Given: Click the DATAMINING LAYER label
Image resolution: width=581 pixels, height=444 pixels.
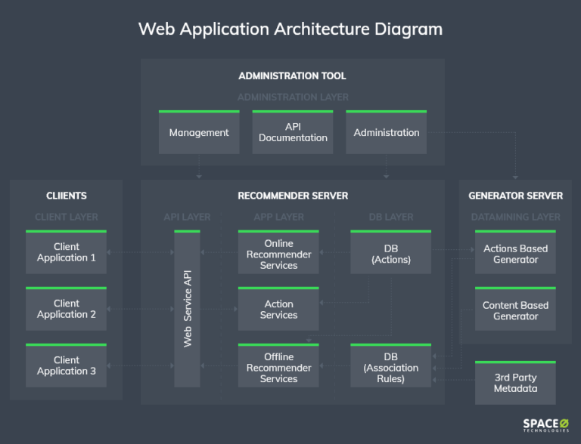Looking at the screenshot, I should 515,217.
